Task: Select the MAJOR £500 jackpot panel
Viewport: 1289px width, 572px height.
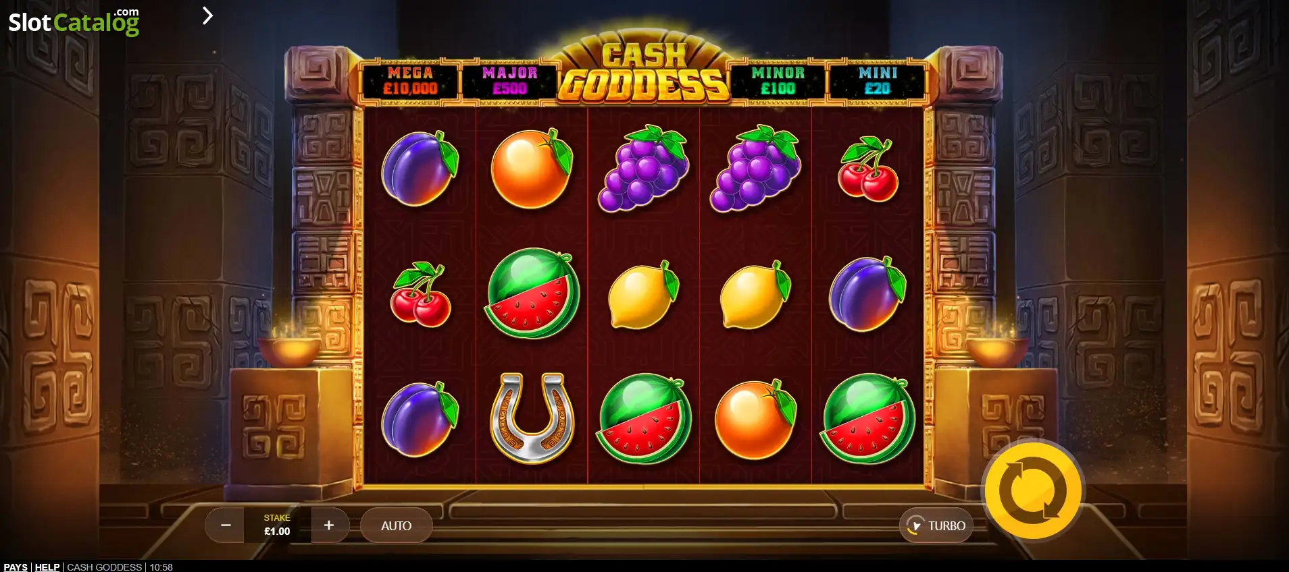Action: (x=509, y=81)
